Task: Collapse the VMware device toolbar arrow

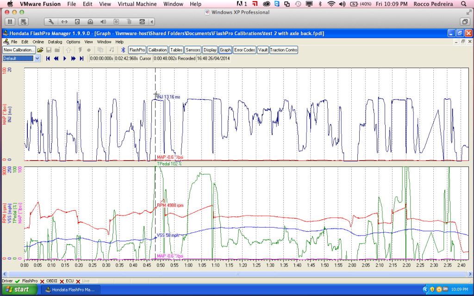Action: click(x=152, y=22)
